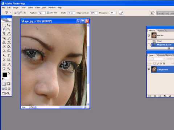Open the Filter menu
This screenshot has height=130, width=174.
click(37, 8)
